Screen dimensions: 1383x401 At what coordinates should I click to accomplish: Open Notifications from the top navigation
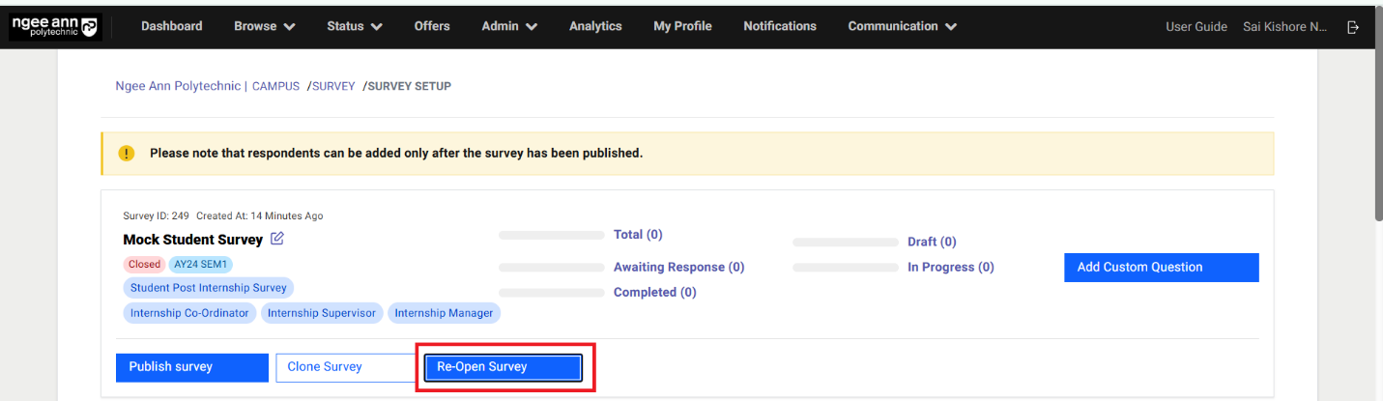[x=779, y=26]
